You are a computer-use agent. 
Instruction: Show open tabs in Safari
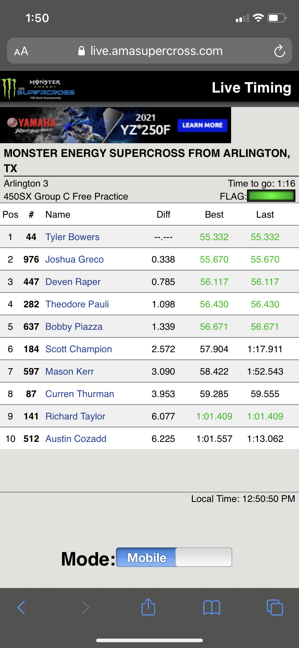pyautogui.click(x=275, y=607)
